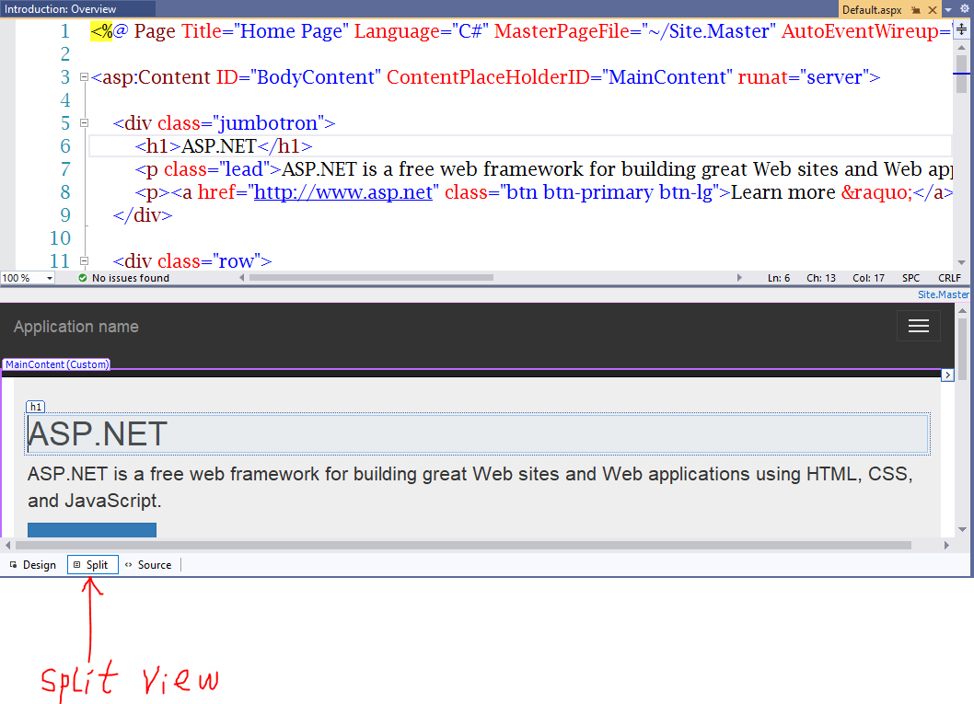
Task: Select the h1 element tag label
Action: click(x=35, y=408)
